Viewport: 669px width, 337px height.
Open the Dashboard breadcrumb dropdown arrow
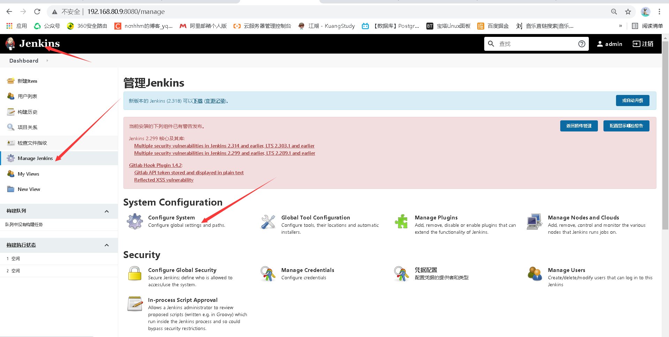pos(47,61)
